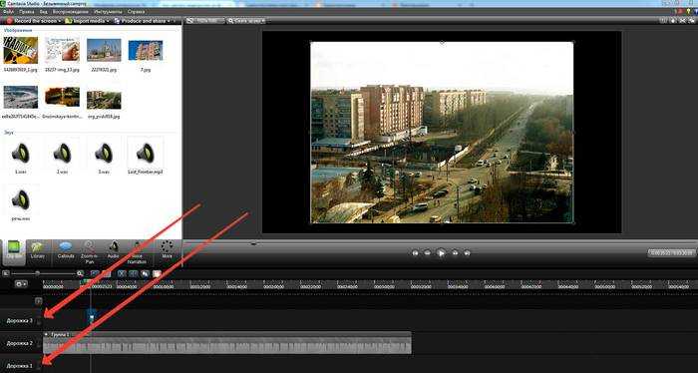The image size is (698, 373).
Task: Open the Zoom-n-Pan tab
Action: (90, 251)
